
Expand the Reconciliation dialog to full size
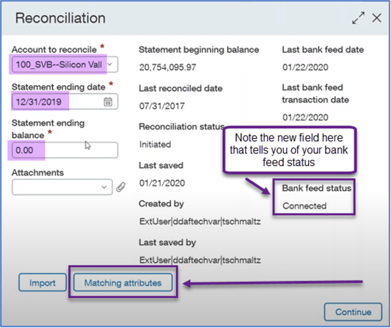coord(358,18)
